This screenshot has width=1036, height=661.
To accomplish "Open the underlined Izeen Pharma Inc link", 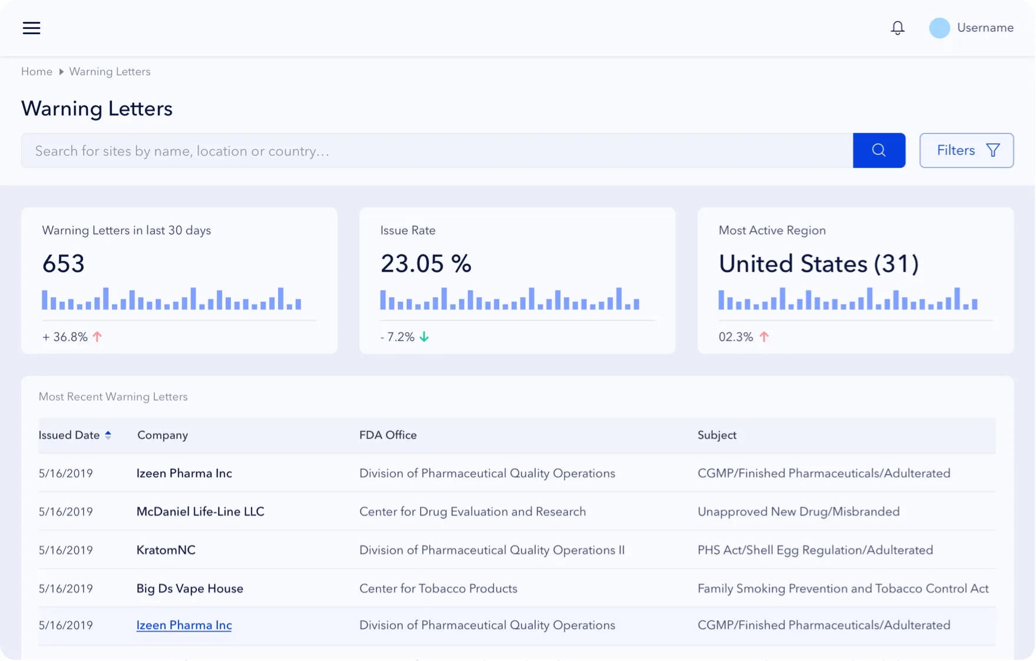I will click(x=184, y=625).
